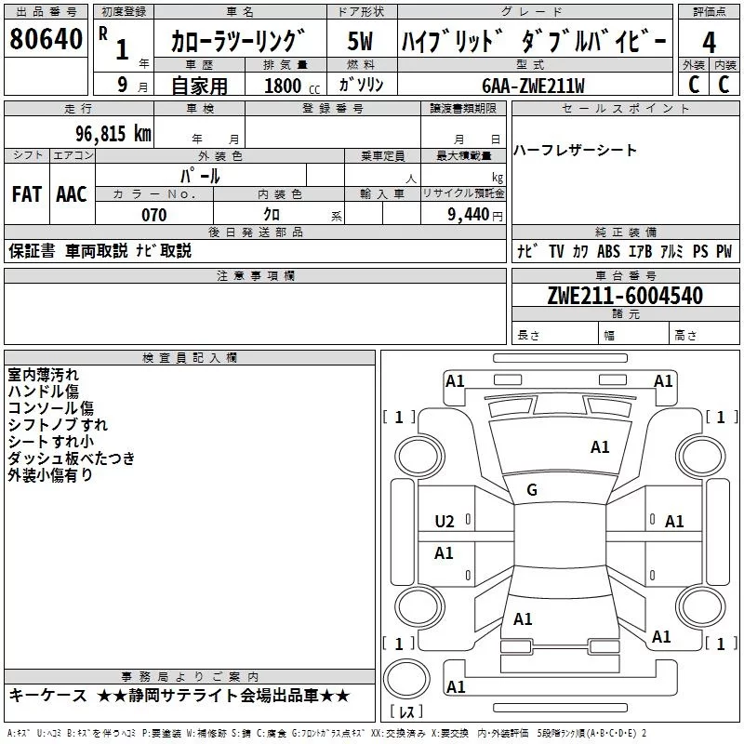744x744 pixels.
Task: Click sales point ハーフレザーシート
Action: [575, 150]
